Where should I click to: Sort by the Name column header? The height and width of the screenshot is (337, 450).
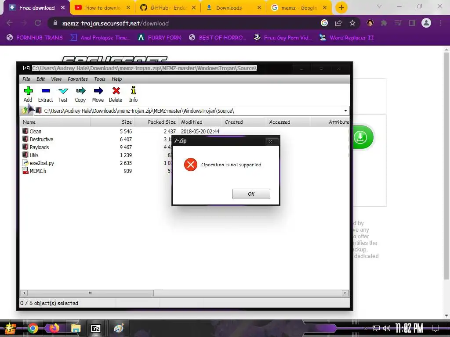coord(55,122)
